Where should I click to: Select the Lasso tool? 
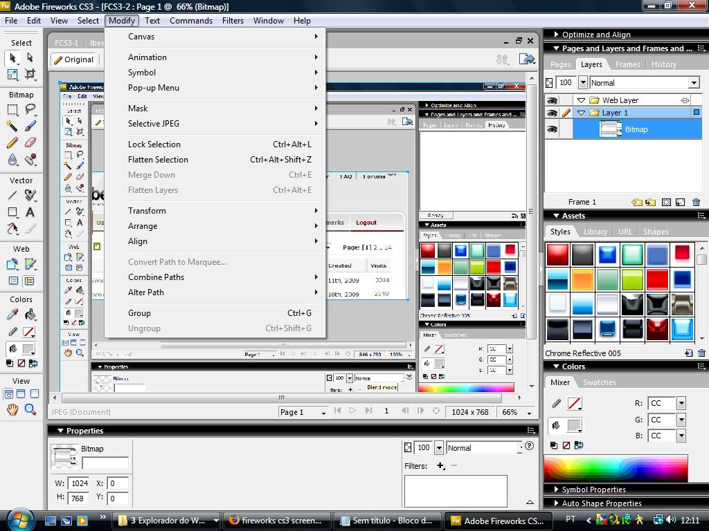coord(30,109)
